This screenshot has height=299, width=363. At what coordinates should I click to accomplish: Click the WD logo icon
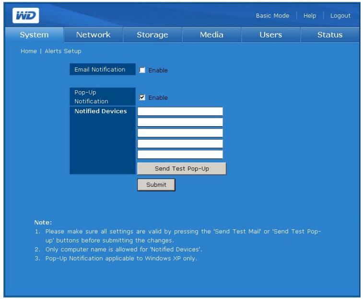coord(26,15)
